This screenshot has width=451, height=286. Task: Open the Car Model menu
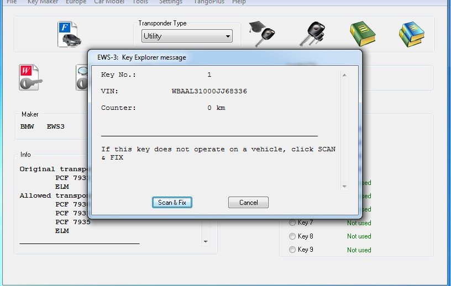click(109, 2)
